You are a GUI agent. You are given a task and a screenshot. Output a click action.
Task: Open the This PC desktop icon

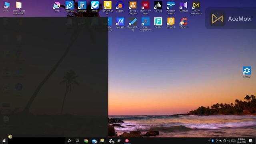[x=6, y=6]
